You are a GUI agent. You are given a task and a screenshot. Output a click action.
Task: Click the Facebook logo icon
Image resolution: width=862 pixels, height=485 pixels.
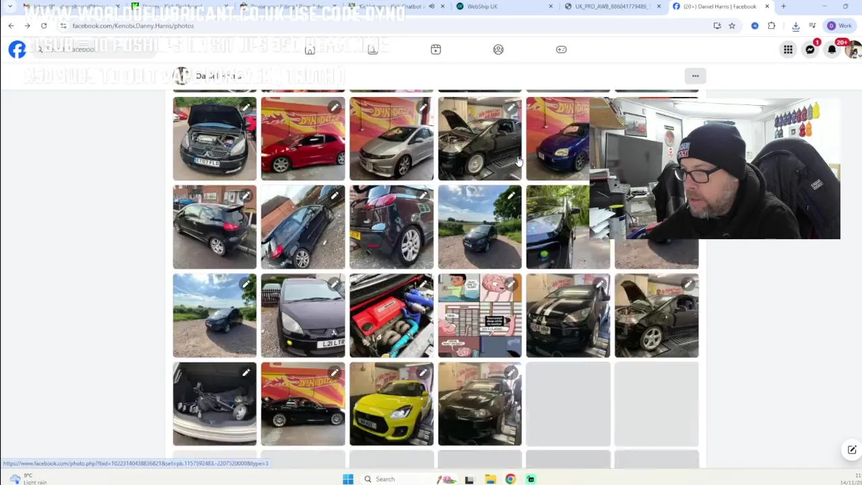18,49
